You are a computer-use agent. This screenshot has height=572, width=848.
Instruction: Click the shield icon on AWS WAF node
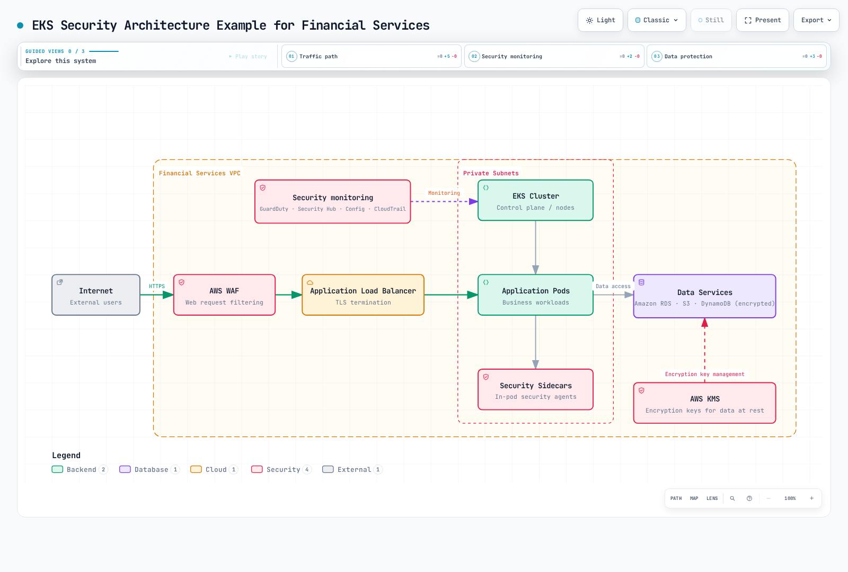(x=182, y=282)
